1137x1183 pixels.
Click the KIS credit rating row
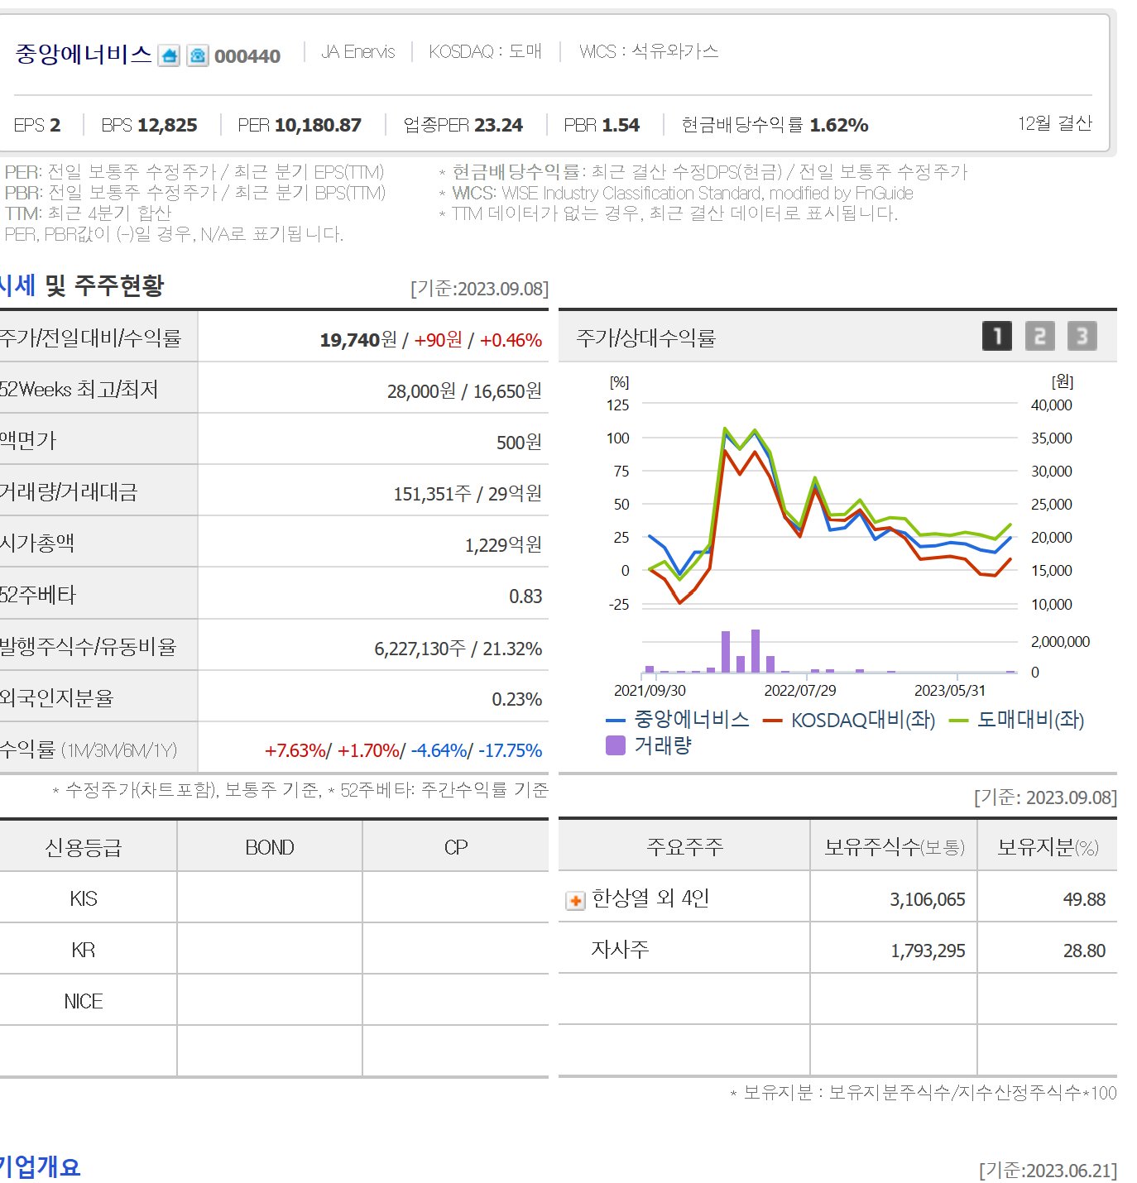(x=274, y=898)
